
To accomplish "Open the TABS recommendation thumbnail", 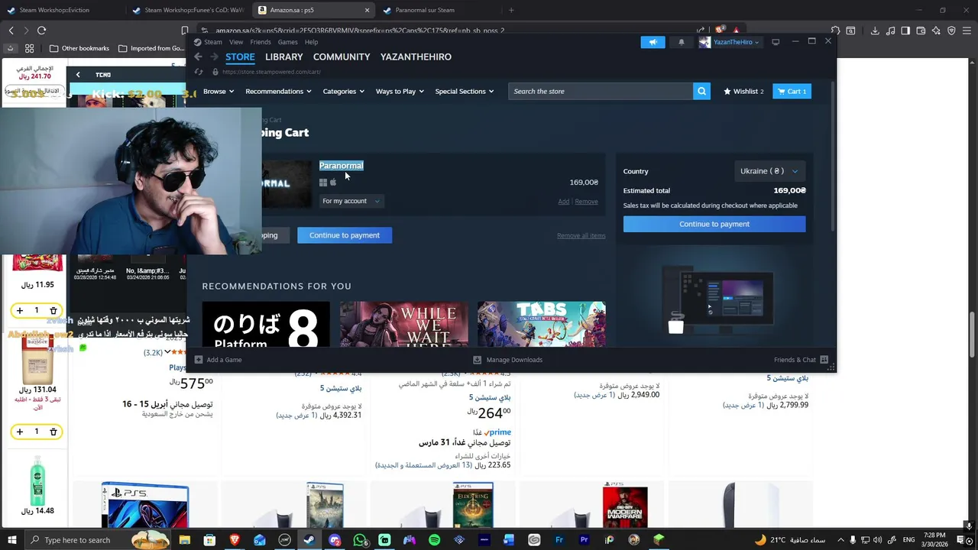I will [542, 324].
